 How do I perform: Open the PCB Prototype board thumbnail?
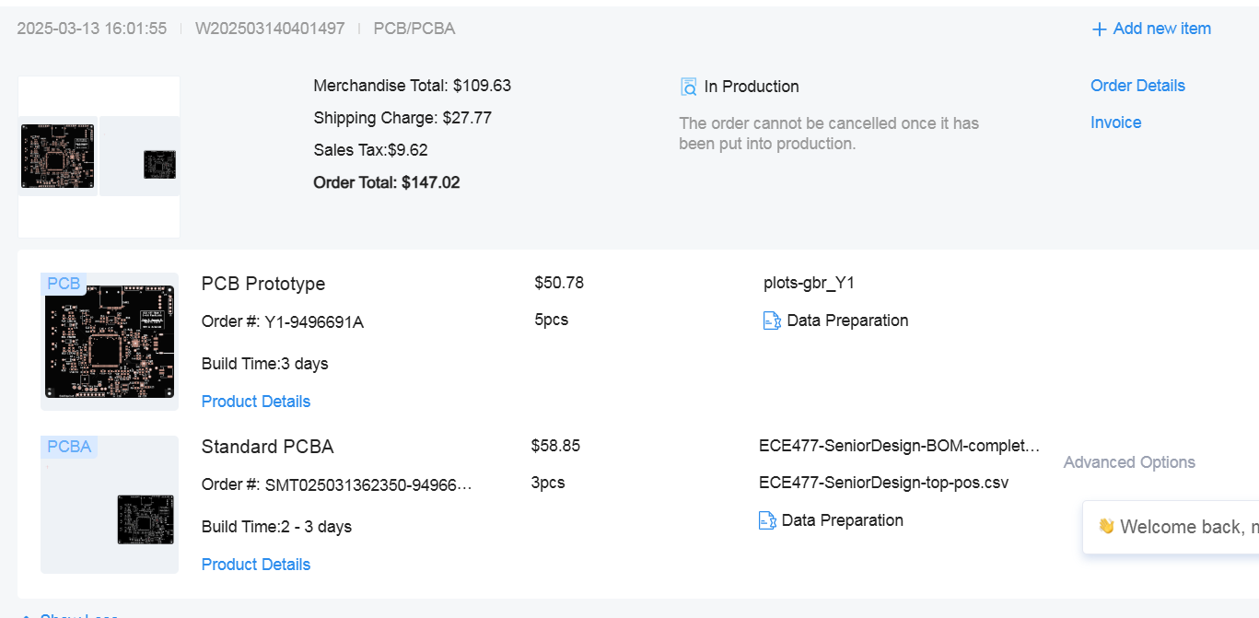(110, 342)
